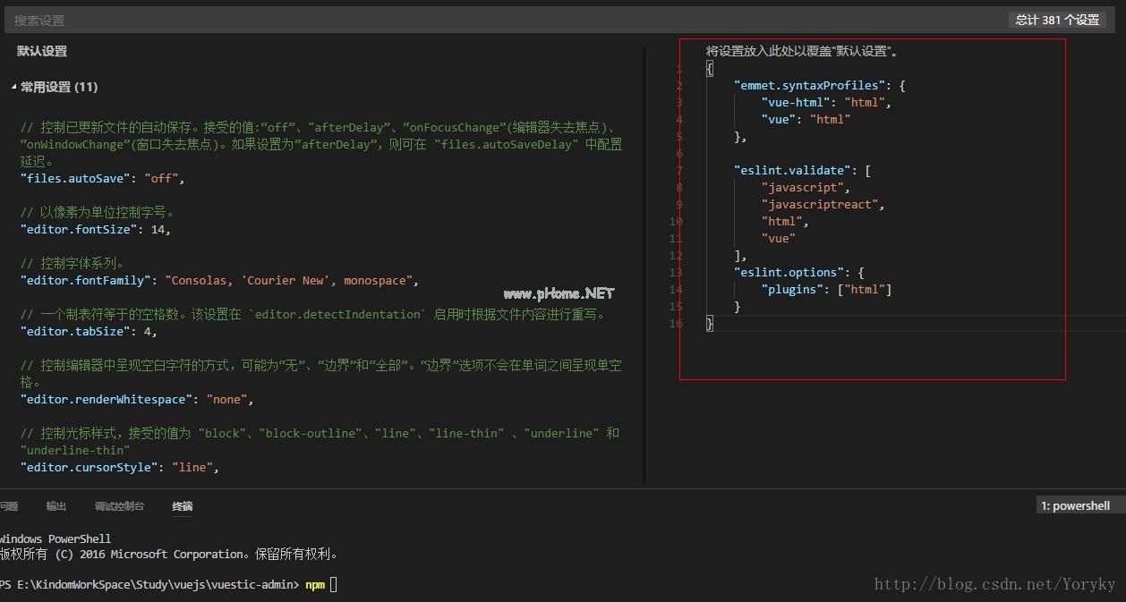Image resolution: width=1126 pixels, height=602 pixels.
Task: Click the "eslint.validate" key
Action: pos(792,170)
